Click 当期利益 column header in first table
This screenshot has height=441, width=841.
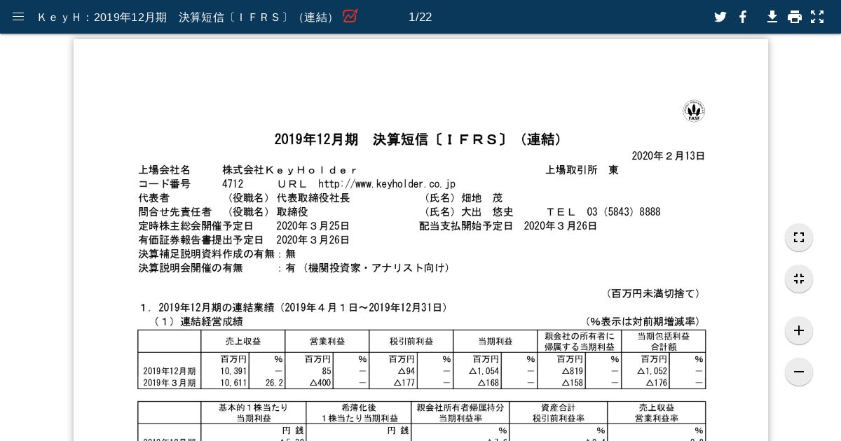click(495, 341)
